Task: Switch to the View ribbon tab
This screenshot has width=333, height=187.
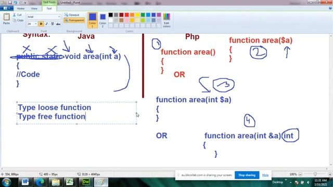Action: pos(34,9)
